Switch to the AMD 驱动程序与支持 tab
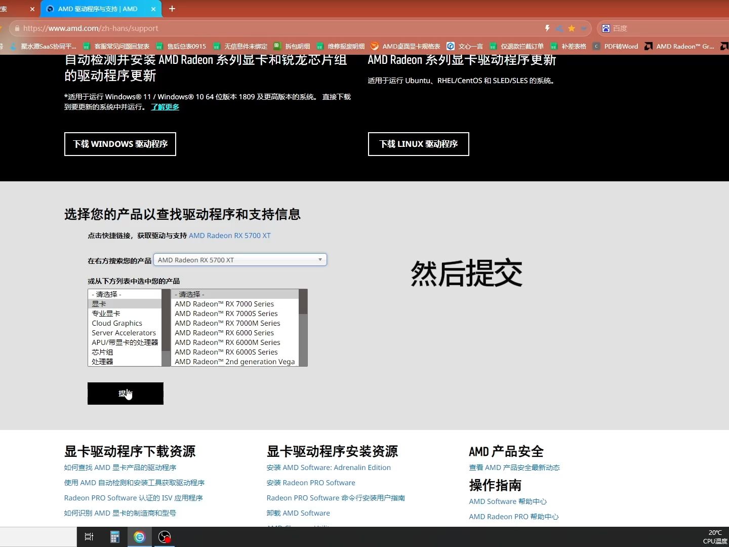 coord(98,9)
